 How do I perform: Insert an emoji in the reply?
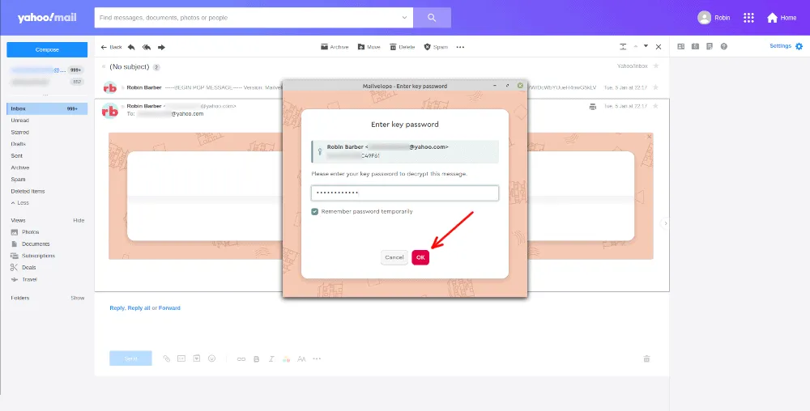coord(211,358)
